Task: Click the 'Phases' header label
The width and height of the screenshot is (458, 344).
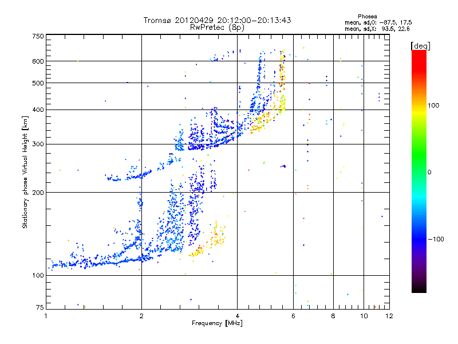Action: [x=367, y=17]
